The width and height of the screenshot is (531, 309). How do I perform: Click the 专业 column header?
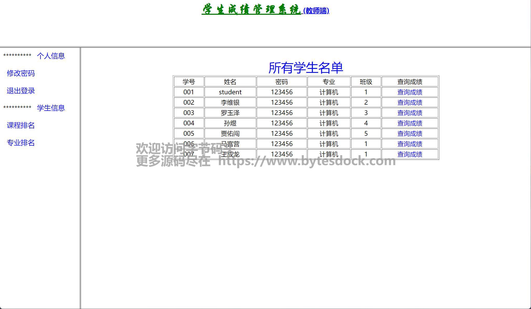point(329,82)
